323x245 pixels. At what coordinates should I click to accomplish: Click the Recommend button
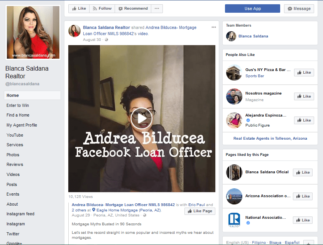tap(133, 8)
